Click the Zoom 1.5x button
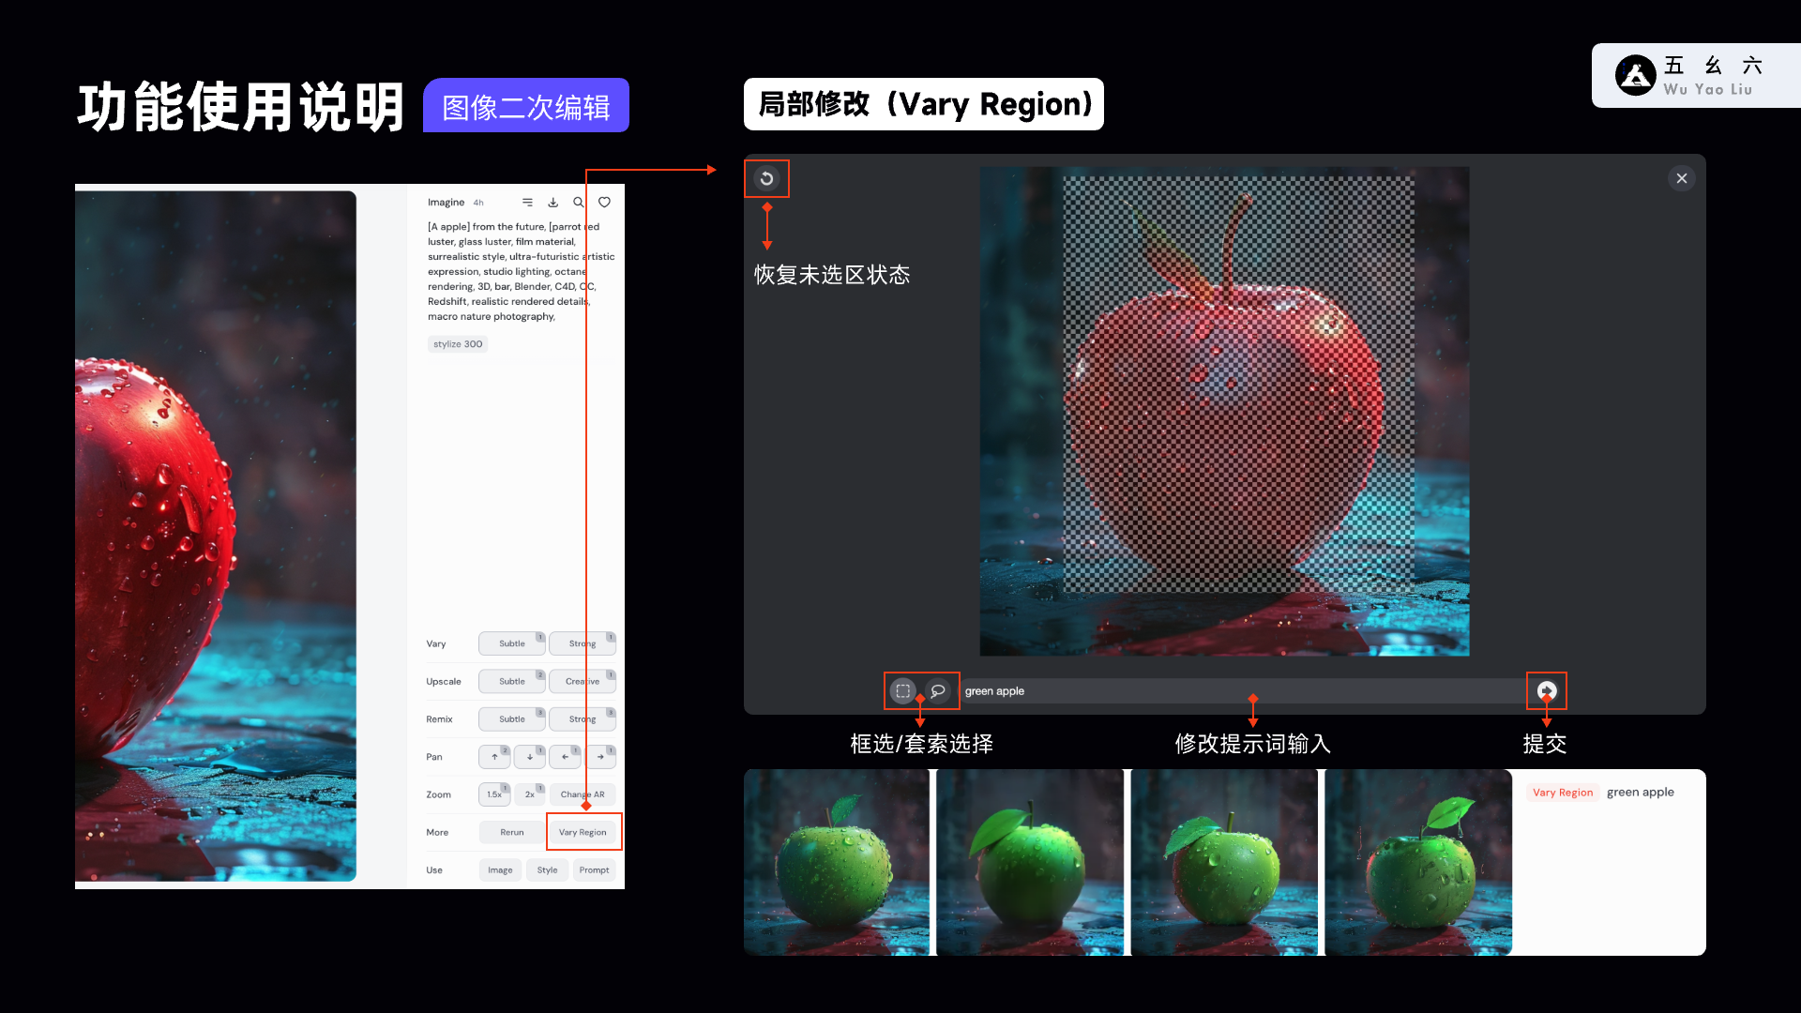 click(493, 794)
